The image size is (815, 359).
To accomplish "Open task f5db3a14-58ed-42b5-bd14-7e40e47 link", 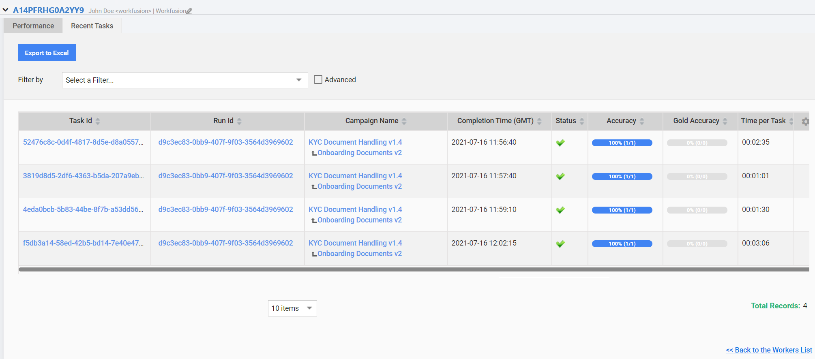I will click(84, 243).
